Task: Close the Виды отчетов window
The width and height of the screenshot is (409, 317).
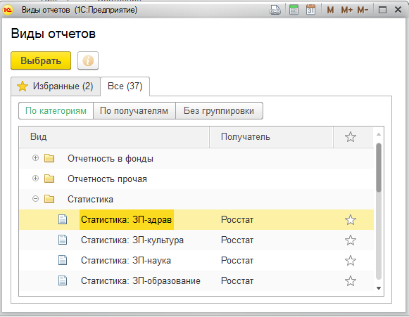Action: click(398, 10)
